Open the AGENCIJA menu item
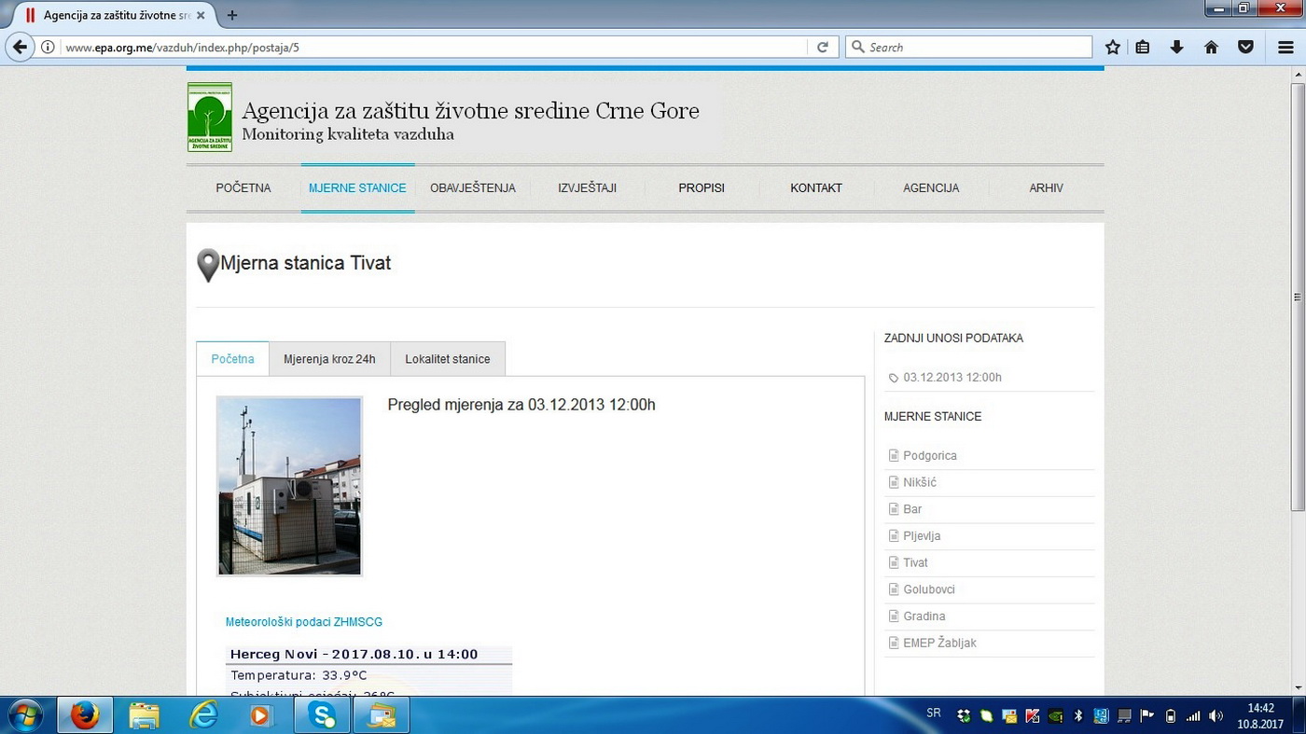The height and width of the screenshot is (734, 1306). (931, 188)
